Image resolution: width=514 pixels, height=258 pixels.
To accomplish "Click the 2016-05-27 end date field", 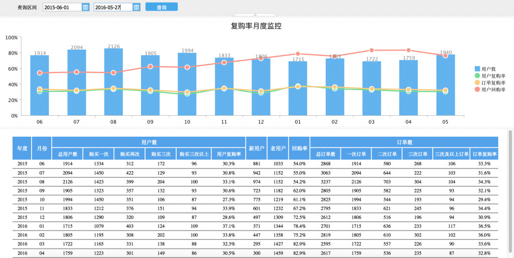I will 113,8.
